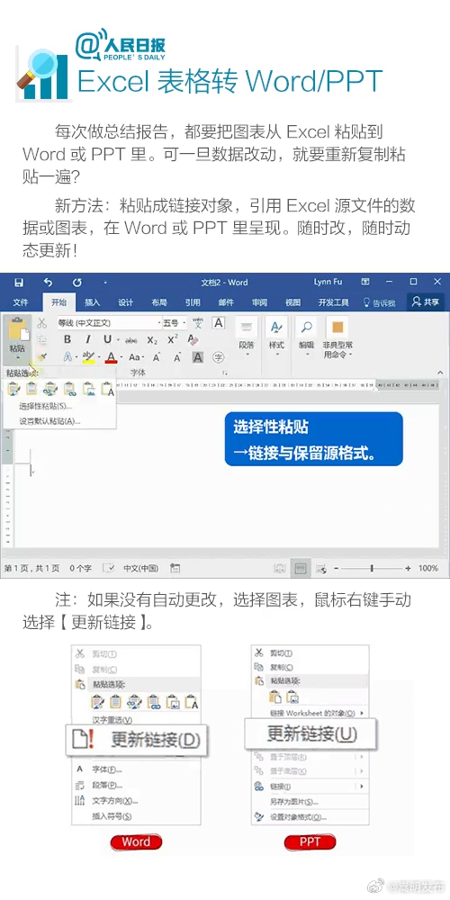The height and width of the screenshot is (900, 450).
Task: Click 文字方向(X)... in Word context menu
Action: 115,800
